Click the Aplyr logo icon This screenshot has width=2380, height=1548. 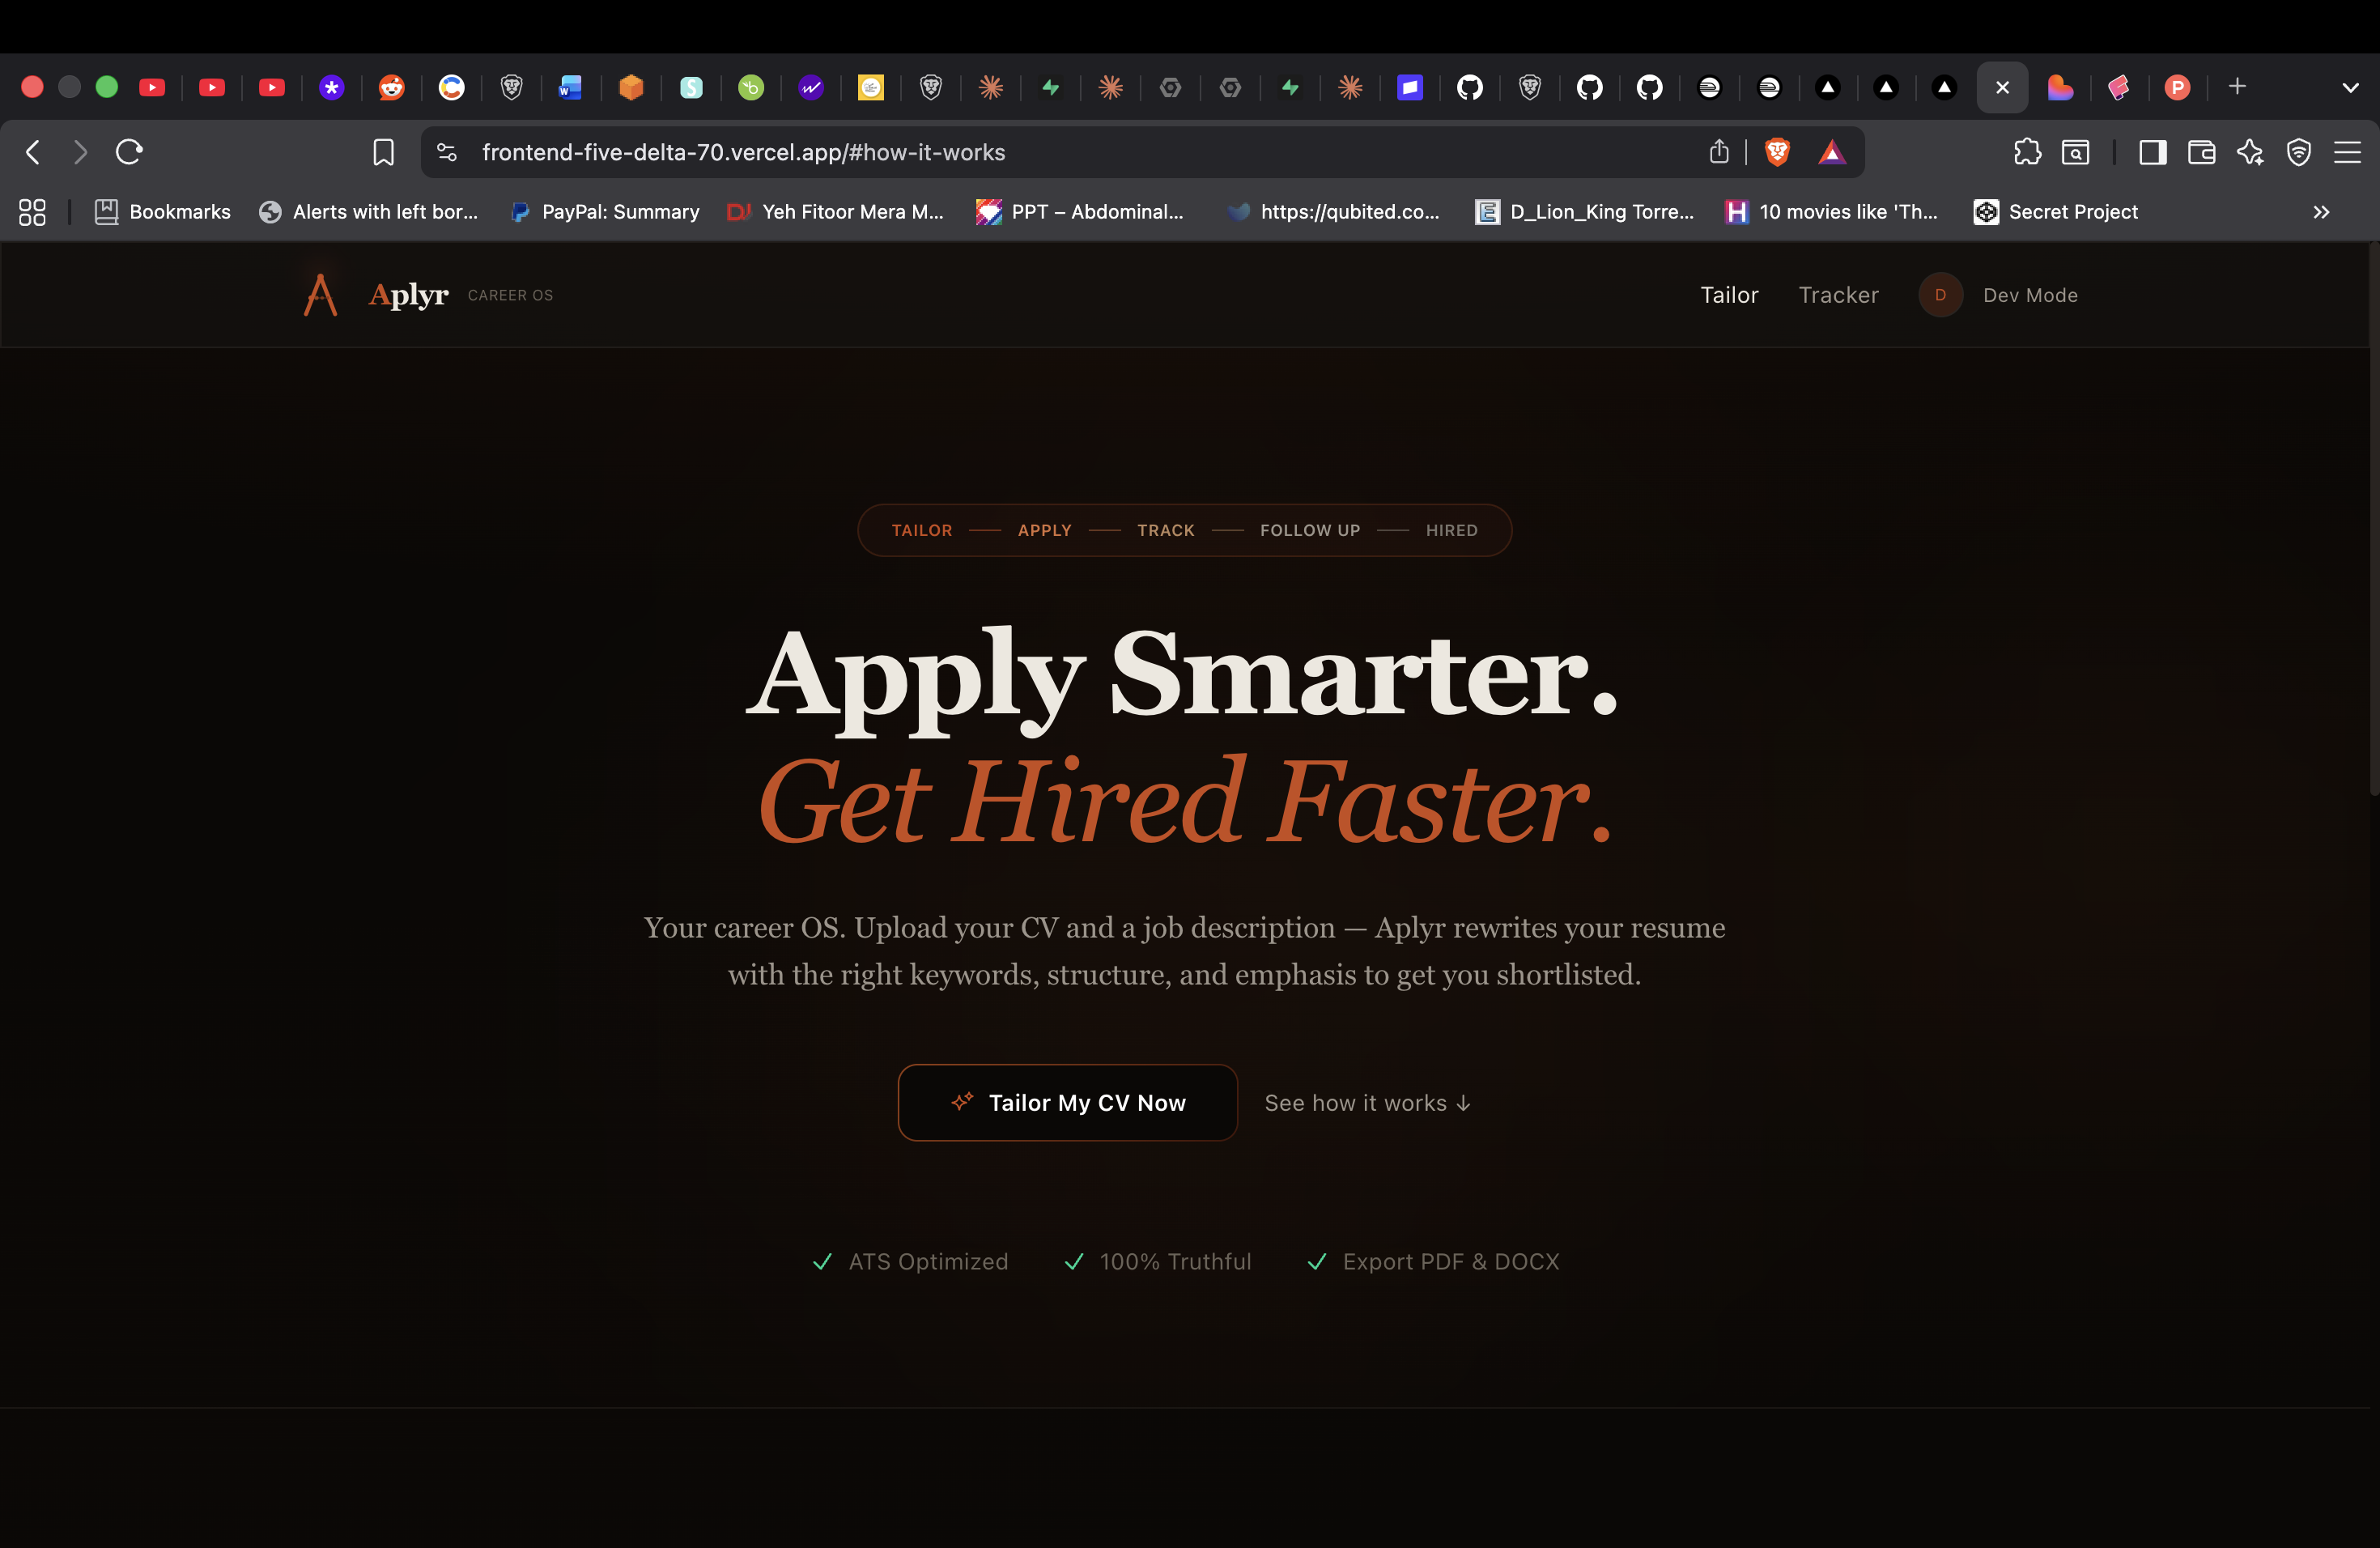click(x=320, y=295)
